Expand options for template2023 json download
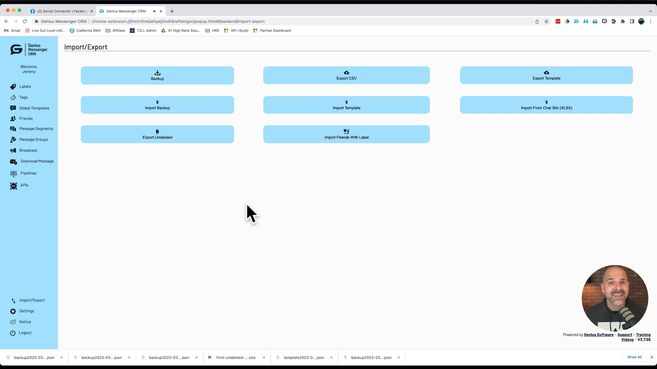This screenshot has width=657, height=369. click(x=331, y=357)
